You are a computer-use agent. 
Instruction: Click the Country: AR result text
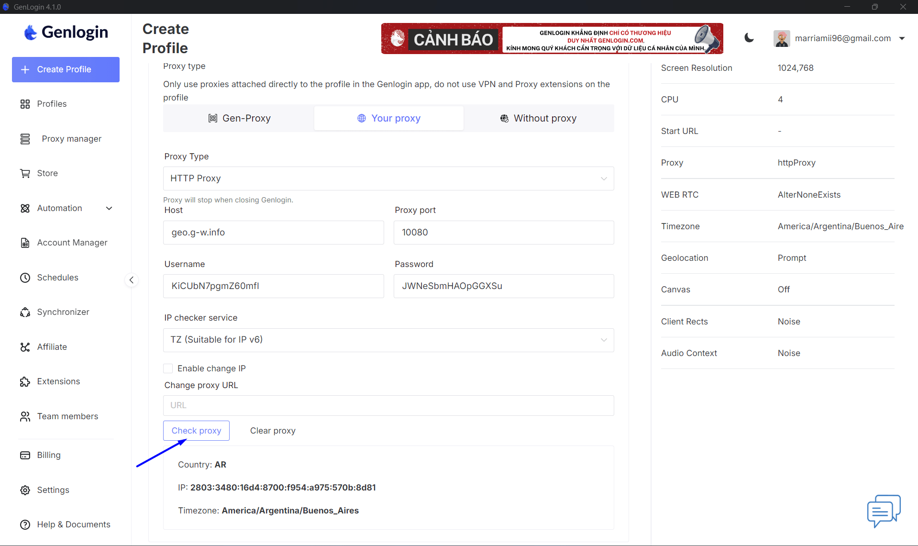coord(202,465)
